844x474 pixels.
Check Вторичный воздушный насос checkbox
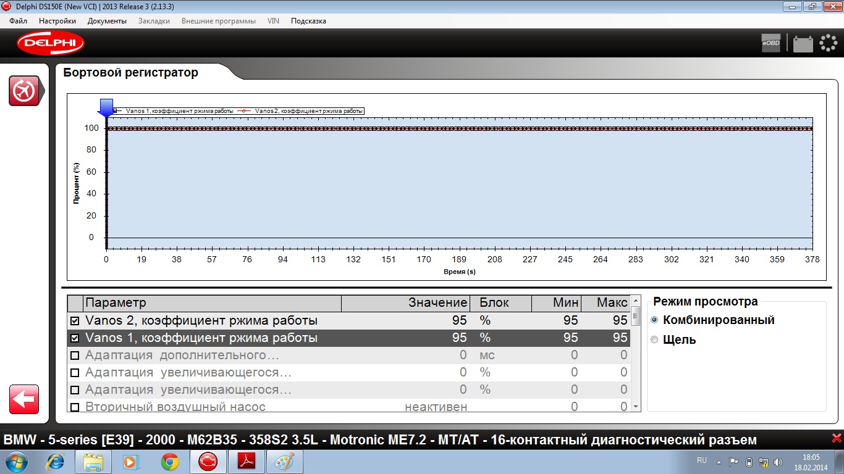(75, 407)
